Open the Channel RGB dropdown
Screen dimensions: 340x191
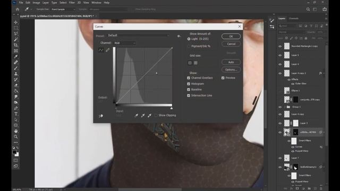125,43
